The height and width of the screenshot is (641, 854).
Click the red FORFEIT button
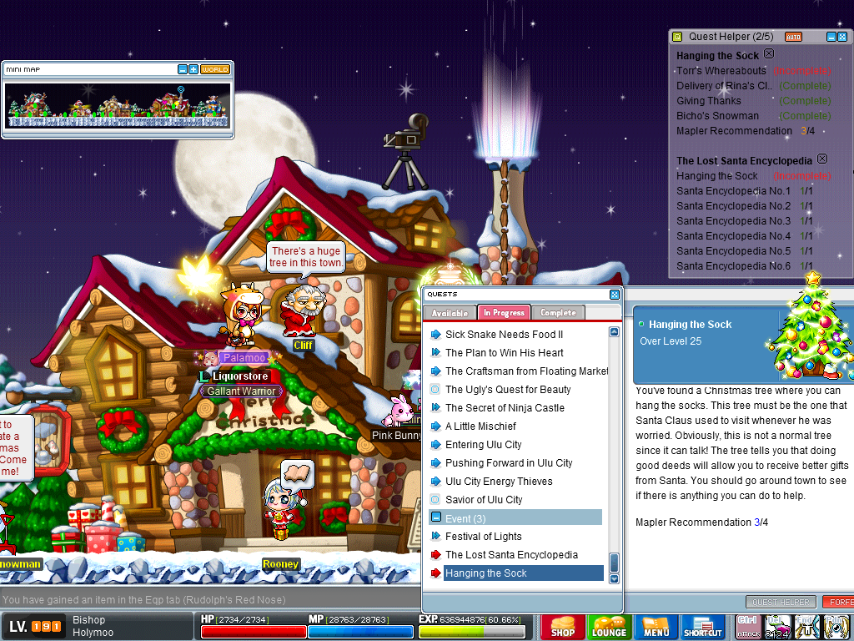(837, 602)
